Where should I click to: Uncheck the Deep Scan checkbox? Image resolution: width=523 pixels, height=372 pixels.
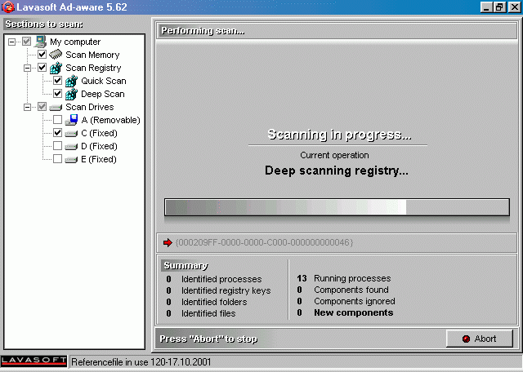pos(58,94)
